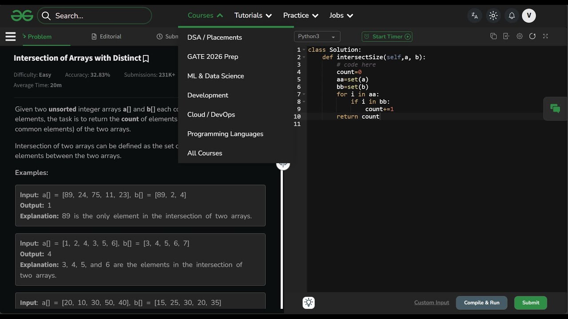This screenshot has height=319, width=568.
Task: Bookmark the Intersection of Arrays problem
Action: coord(146,58)
